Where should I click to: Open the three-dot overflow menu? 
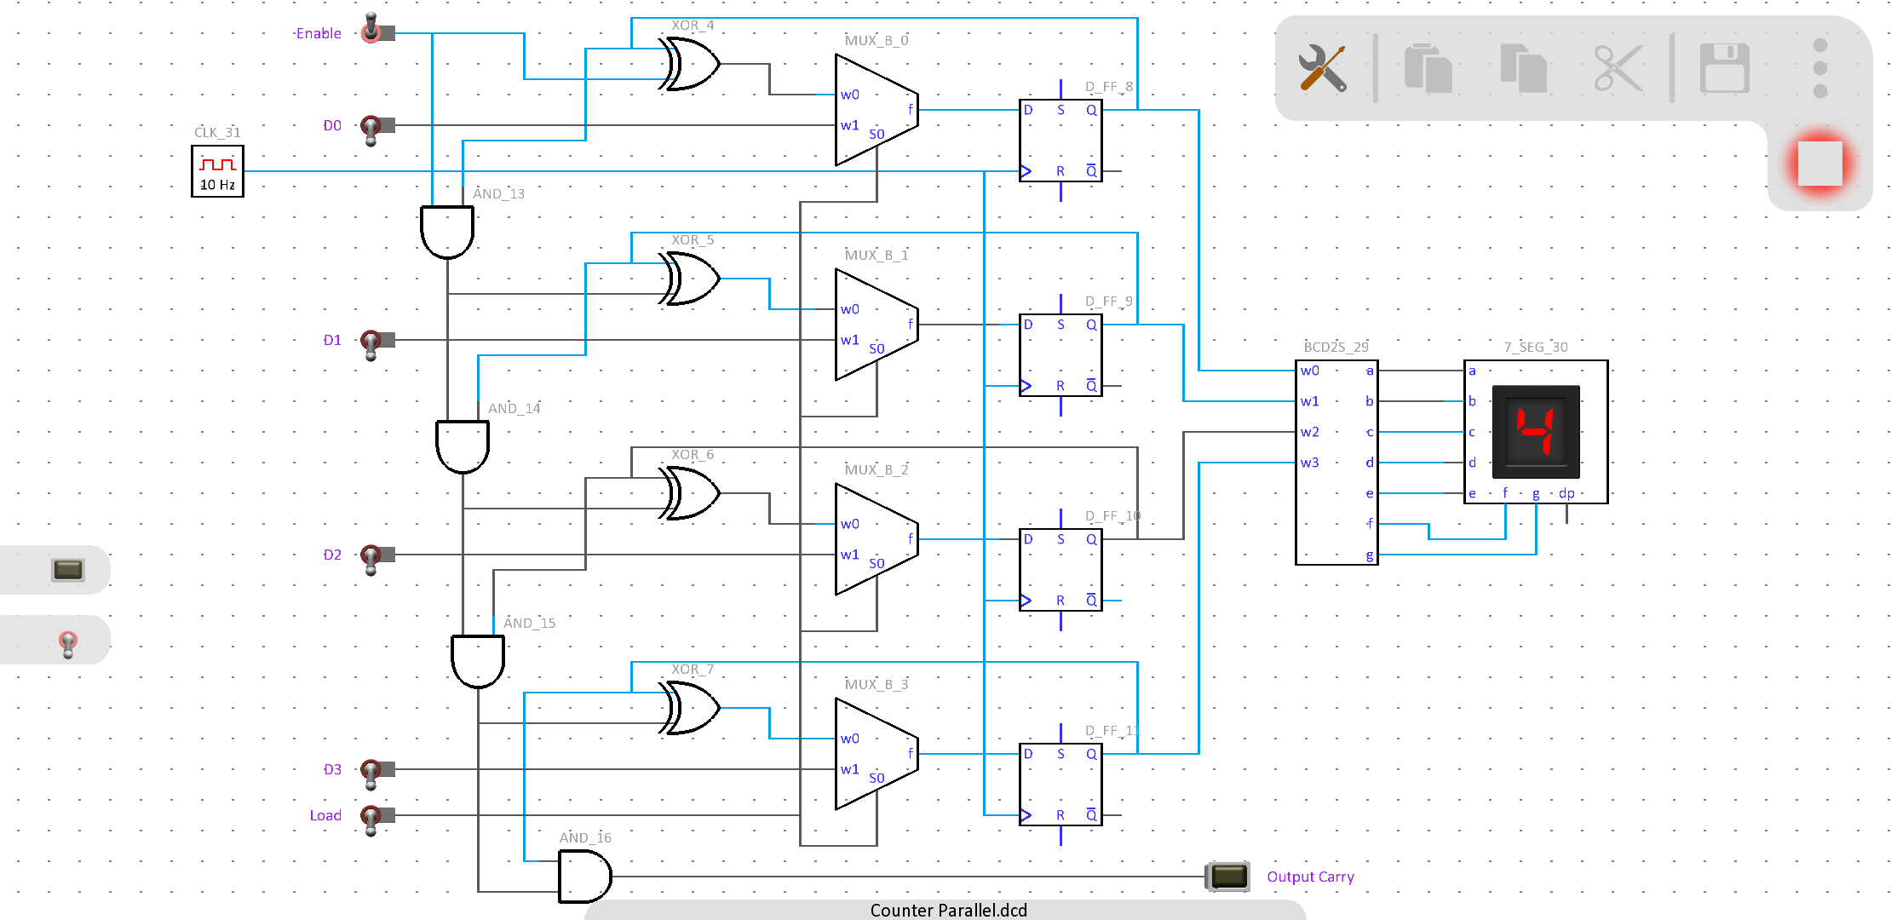click(x=1820, y=68)
